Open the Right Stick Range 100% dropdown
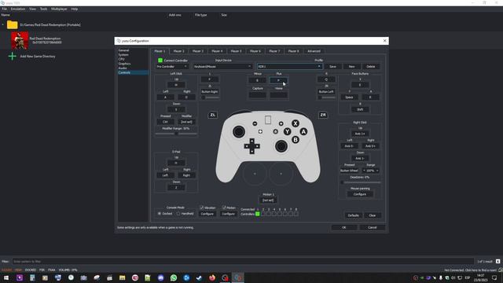503x283 pixels. click(370, 171)
